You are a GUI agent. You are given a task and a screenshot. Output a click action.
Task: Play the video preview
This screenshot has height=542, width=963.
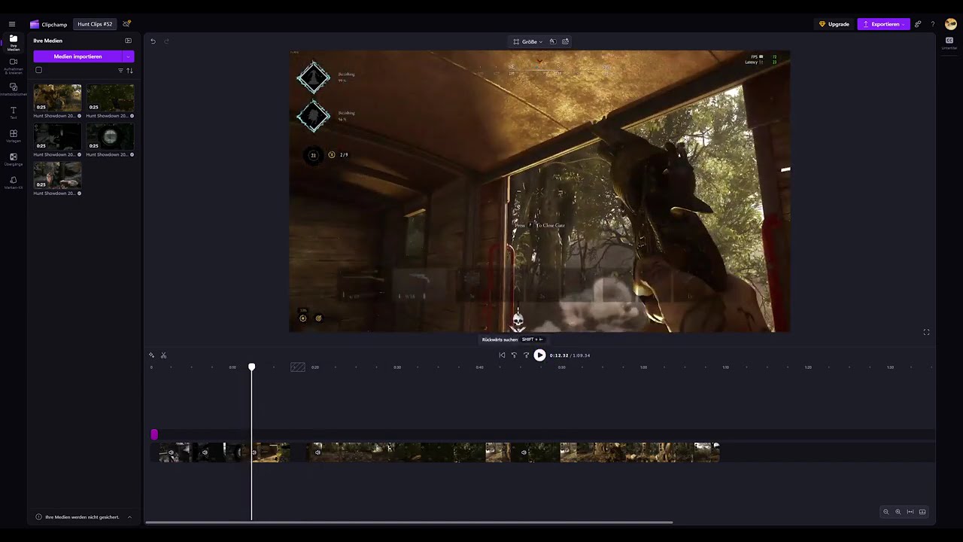539,355
